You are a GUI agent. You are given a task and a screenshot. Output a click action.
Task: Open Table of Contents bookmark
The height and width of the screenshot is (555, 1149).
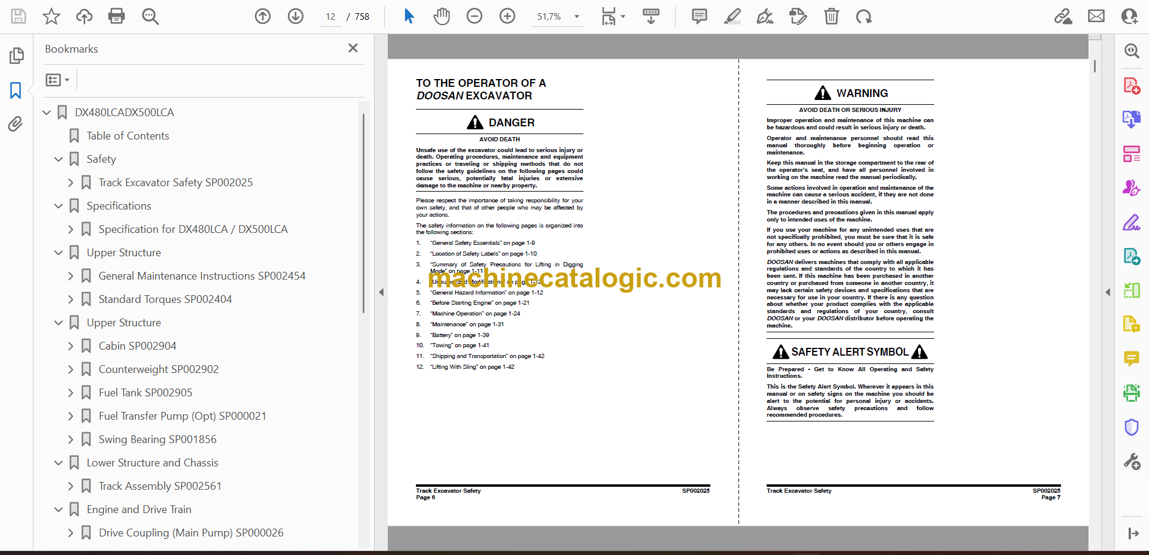click(x=127, y=136)
